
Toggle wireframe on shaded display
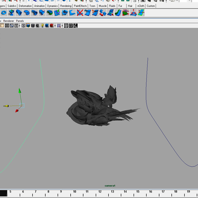(33, 26)
